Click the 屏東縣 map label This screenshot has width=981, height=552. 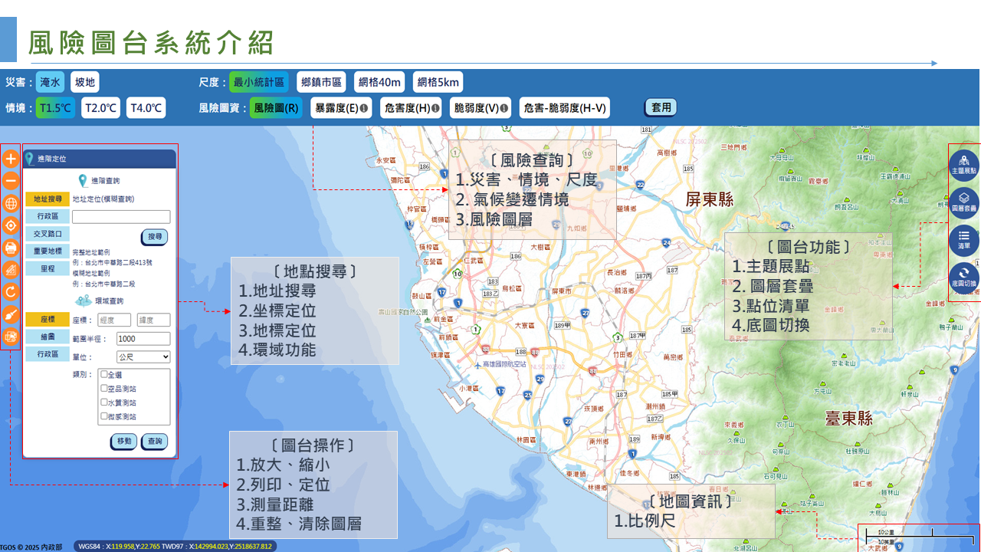709,200
